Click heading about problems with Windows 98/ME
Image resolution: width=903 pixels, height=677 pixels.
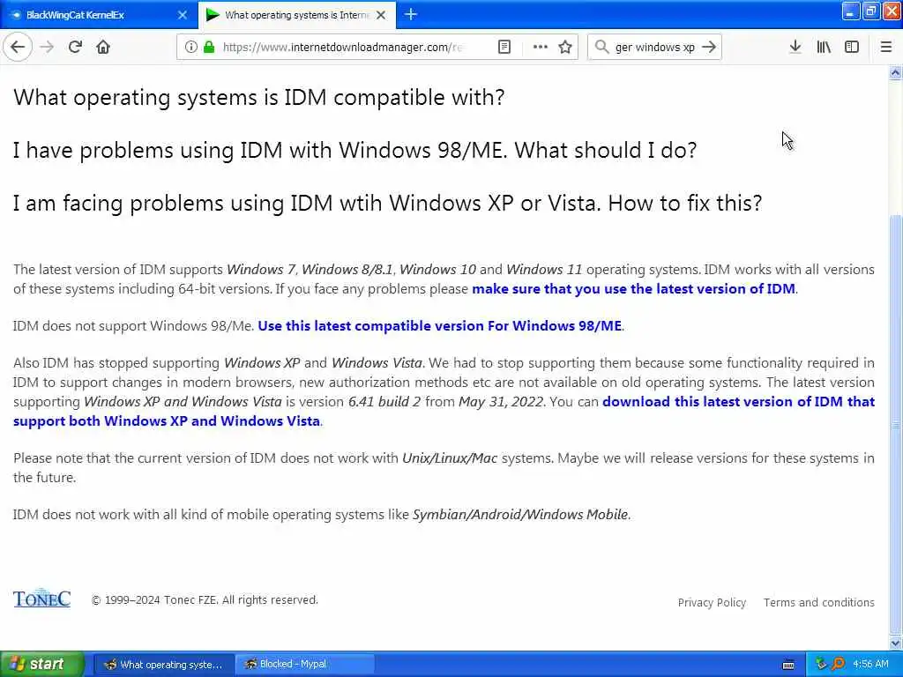click(354, 150)
